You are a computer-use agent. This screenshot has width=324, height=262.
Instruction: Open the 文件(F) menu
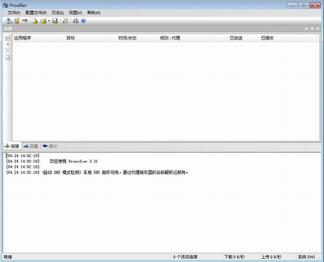[14, 13]
